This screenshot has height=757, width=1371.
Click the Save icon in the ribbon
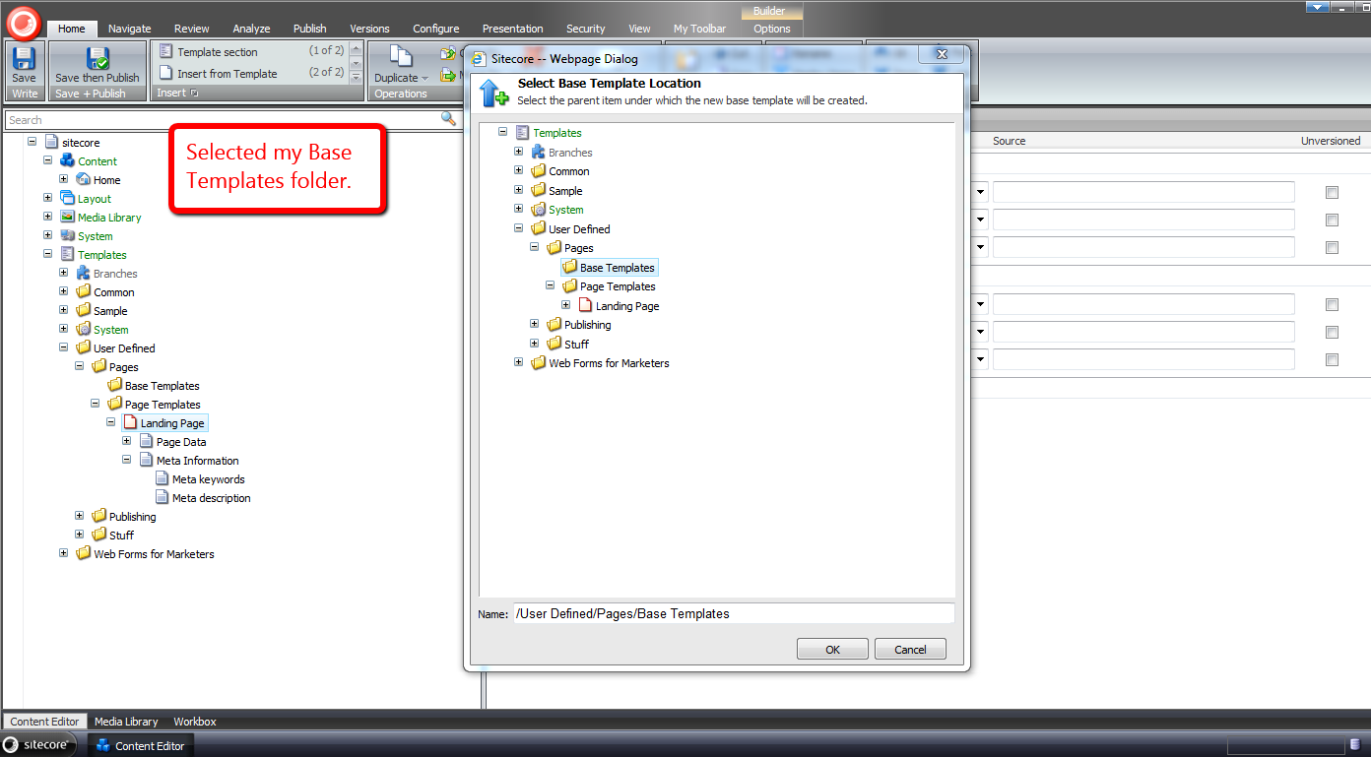(x=24, y=60)
